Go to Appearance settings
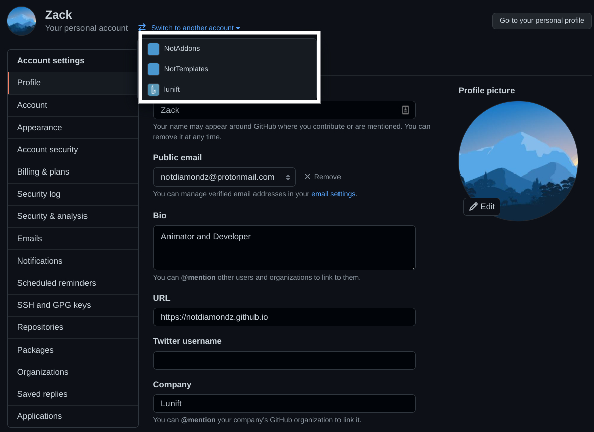 pyautogui.click(x=73, y=127)
